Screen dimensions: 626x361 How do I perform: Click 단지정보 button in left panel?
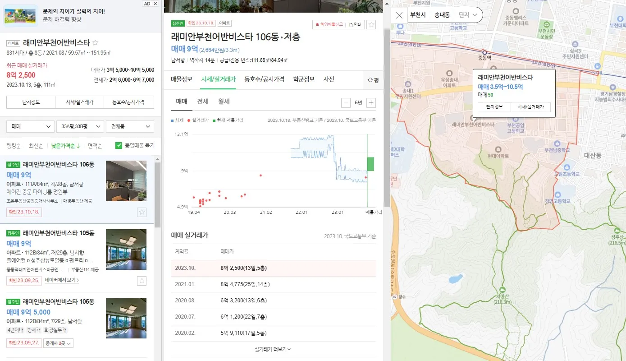pyautogui.click(x=31, y=102)
